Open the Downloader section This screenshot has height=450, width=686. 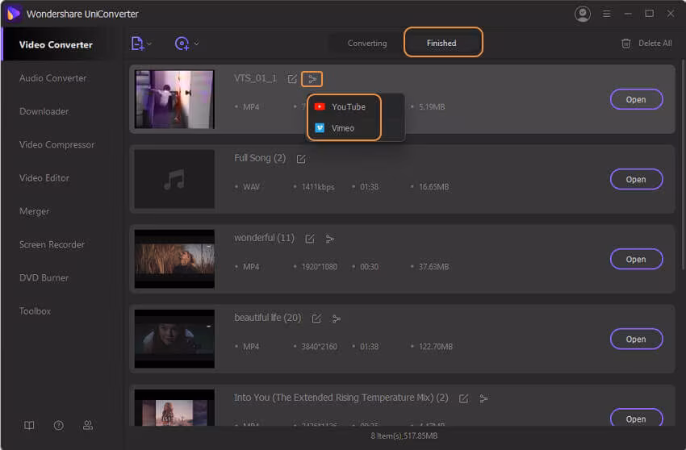(44, 111)
